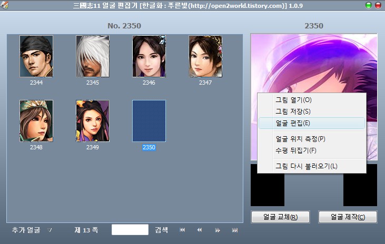
Task: Select face thumbnail 2348 with green headband
Action: point(36,121)
